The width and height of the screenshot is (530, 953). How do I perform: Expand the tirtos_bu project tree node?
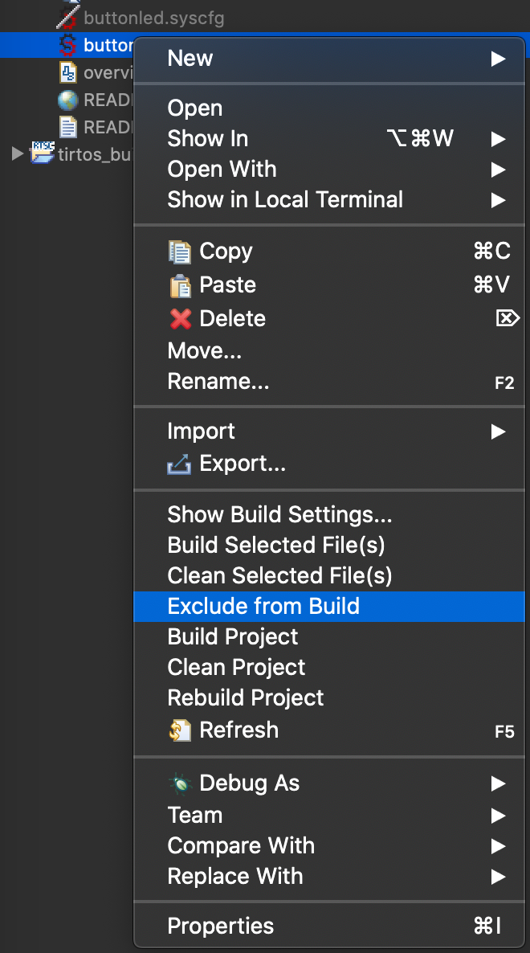pyautogui.click(x=18, y=153)
